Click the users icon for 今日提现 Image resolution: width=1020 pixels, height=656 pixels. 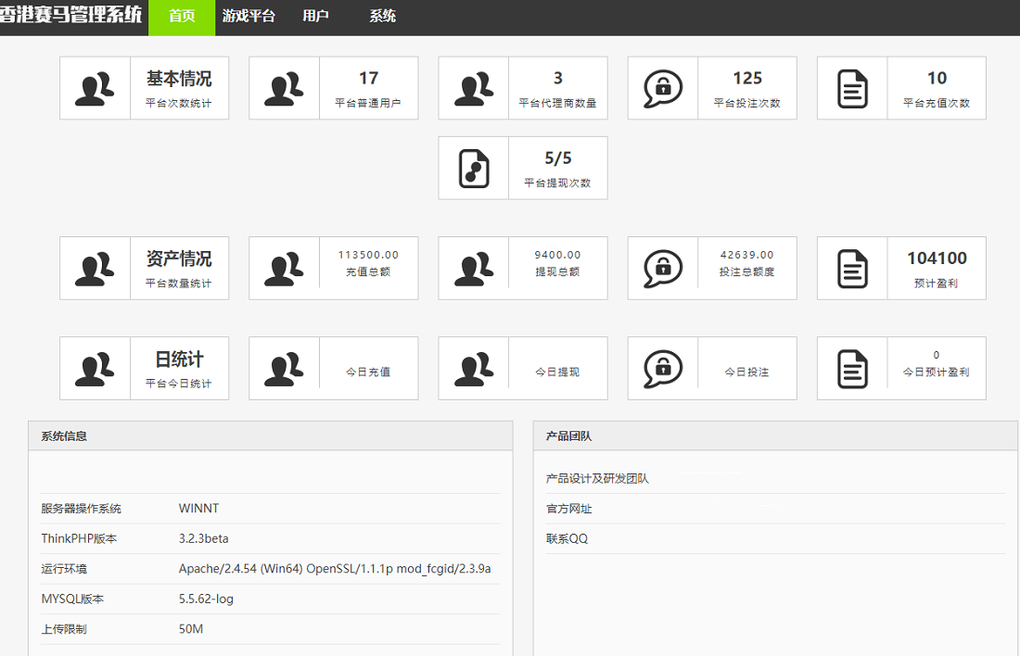pos(473,369)
